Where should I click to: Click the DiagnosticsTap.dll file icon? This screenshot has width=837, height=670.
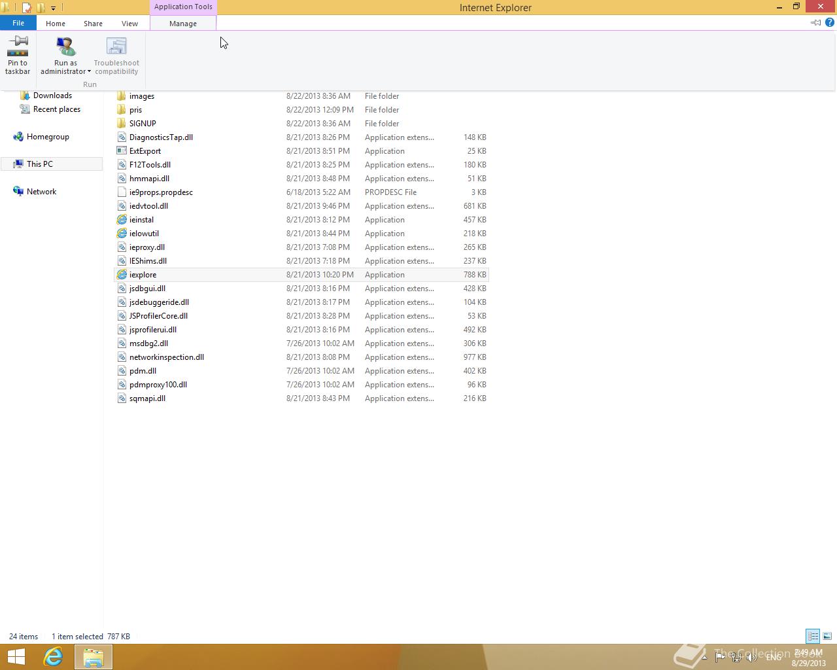pyautogui.click(x=122, y=137)
